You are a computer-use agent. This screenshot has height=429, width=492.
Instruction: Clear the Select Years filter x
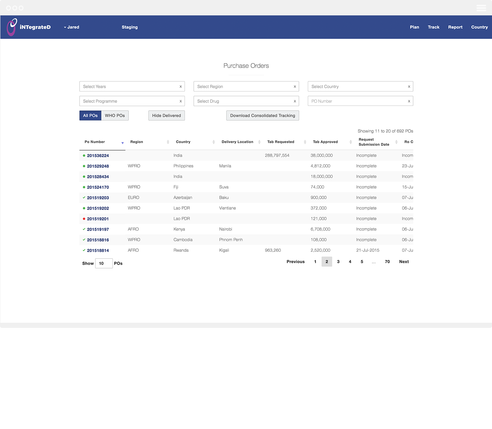pos(180,87)
